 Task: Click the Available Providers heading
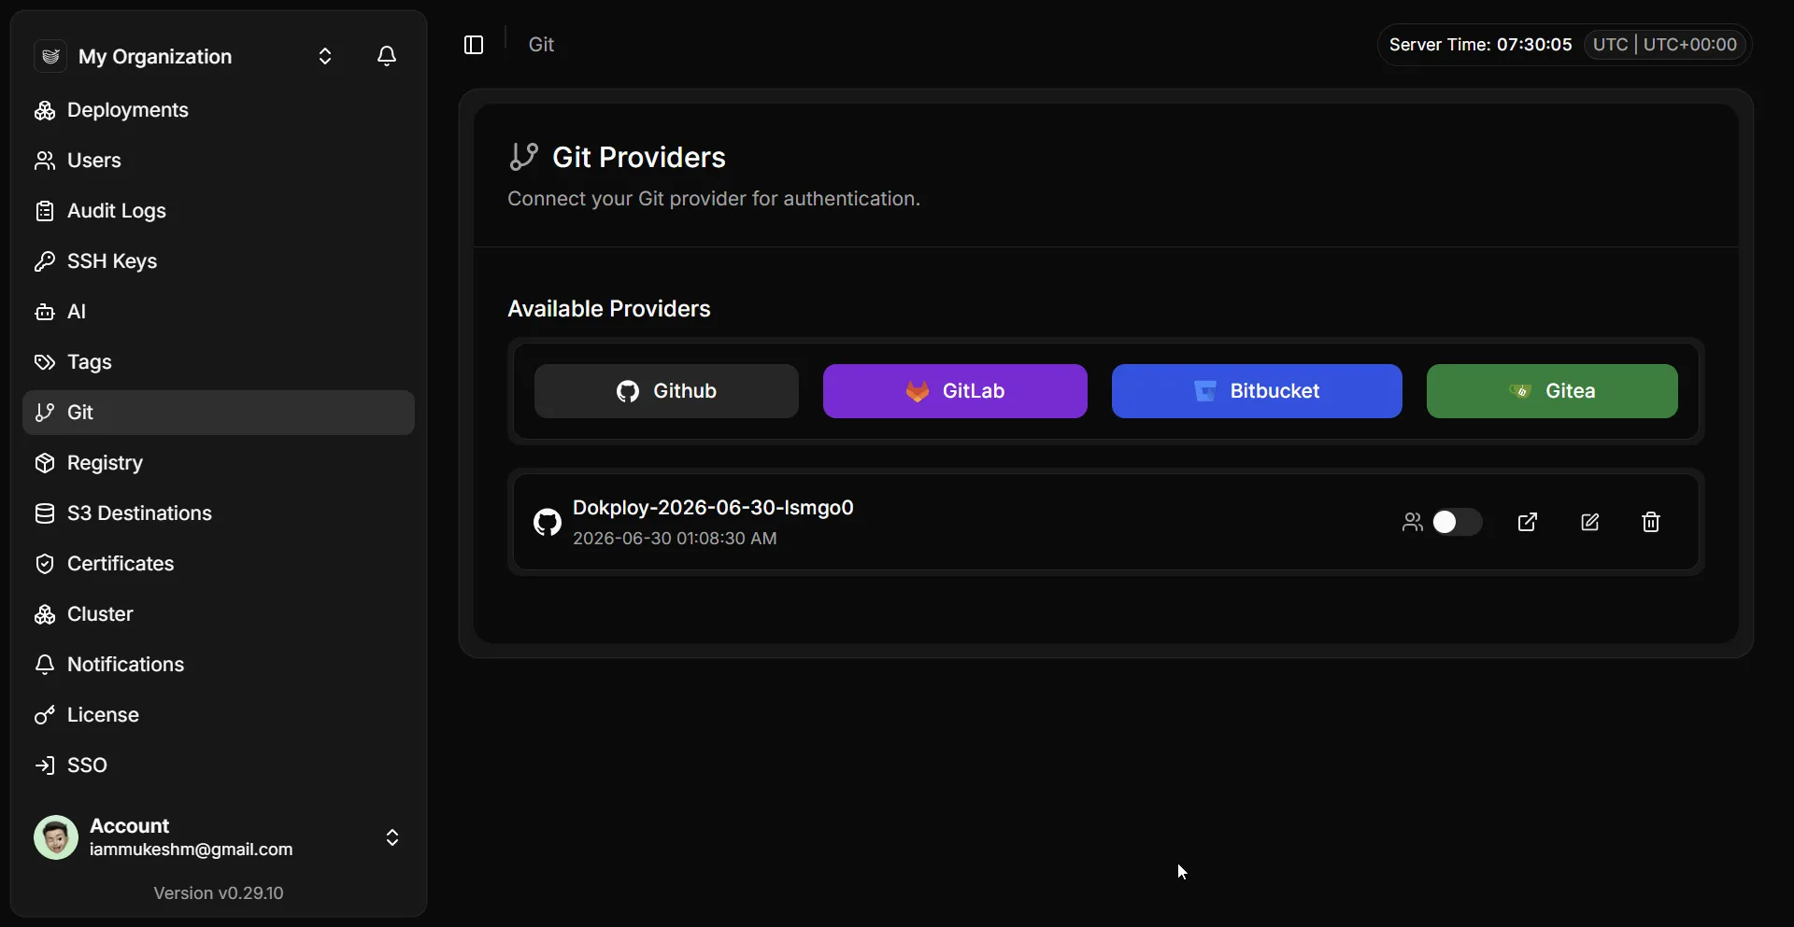coord(609,309)
